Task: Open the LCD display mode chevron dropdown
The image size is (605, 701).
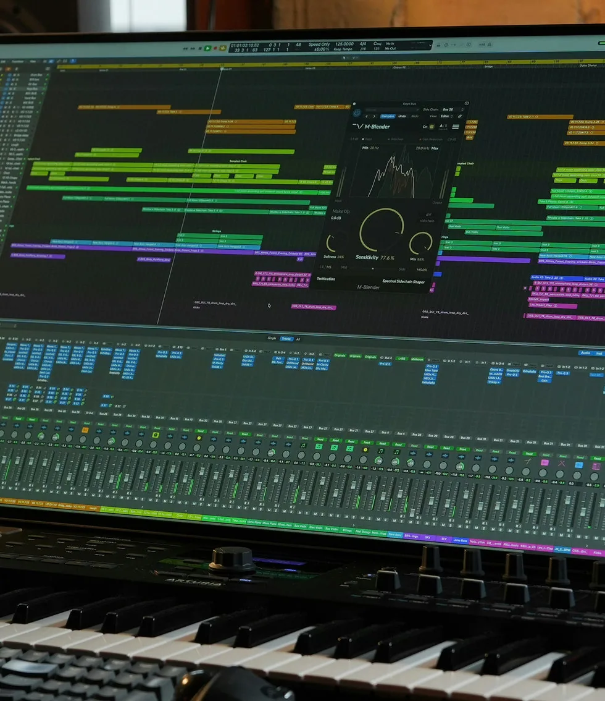Action: pos(430,45)
